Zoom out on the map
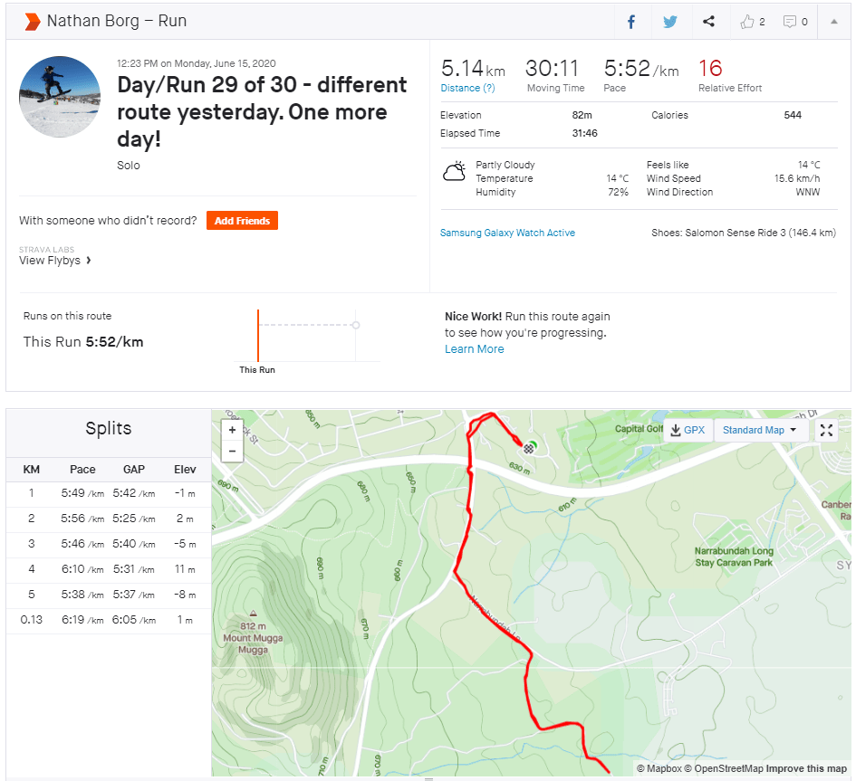This screenshot has width=856, height=781. (233, 451)
